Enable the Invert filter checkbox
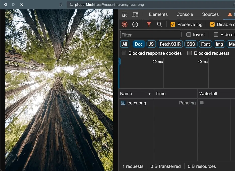This screenshot has width=235, height=171. point(189,35)
